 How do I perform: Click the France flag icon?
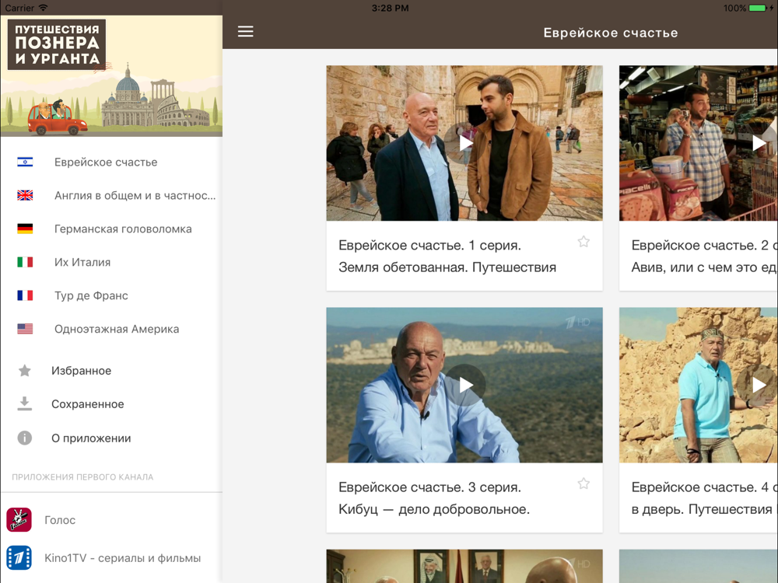point(25,295)
